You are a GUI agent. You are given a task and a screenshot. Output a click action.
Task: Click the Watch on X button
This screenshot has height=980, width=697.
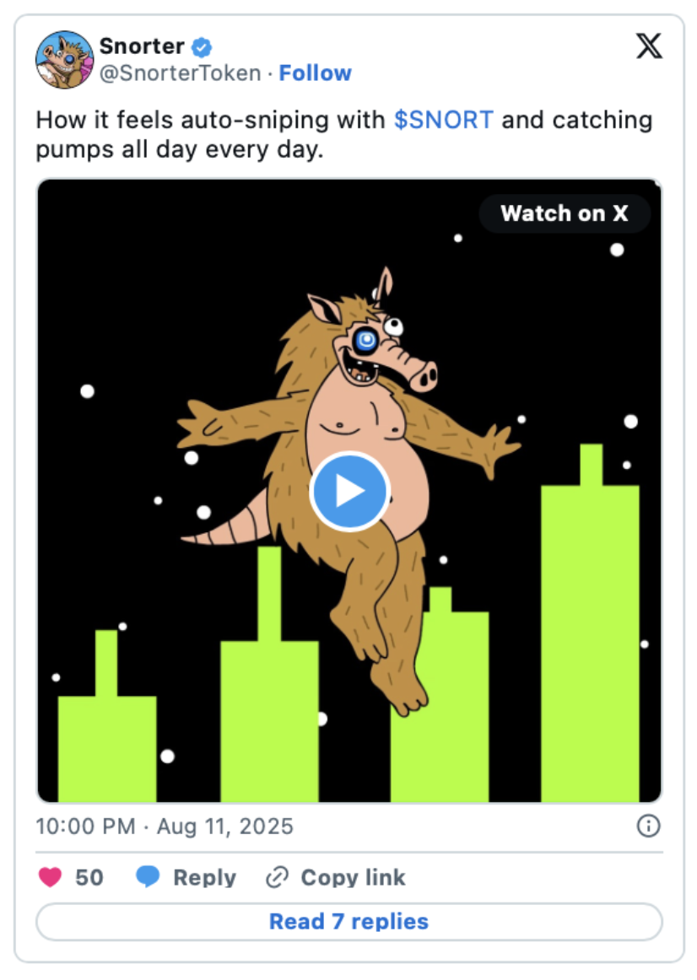[565, 213]
